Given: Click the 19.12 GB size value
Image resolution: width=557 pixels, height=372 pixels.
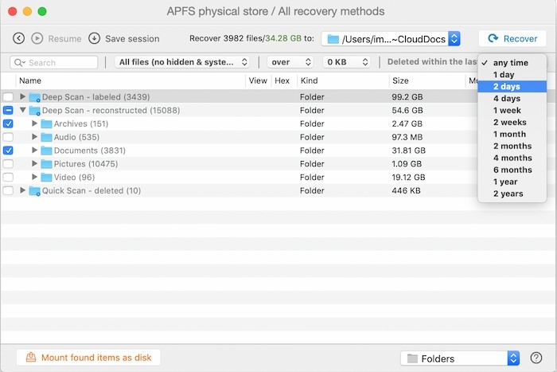Looking at the screenshot, I should pos(408,177).
